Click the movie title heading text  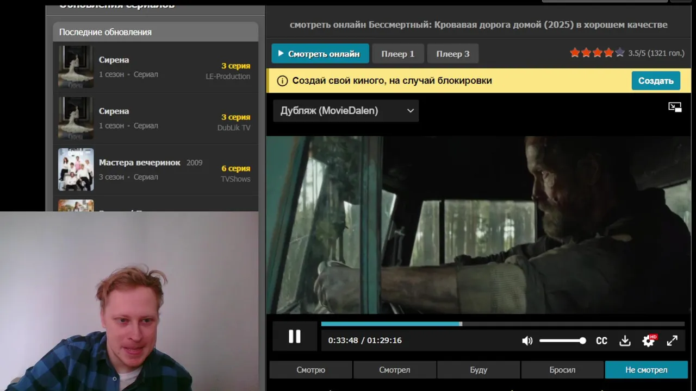pyautogui.click(x=478, y=24)
